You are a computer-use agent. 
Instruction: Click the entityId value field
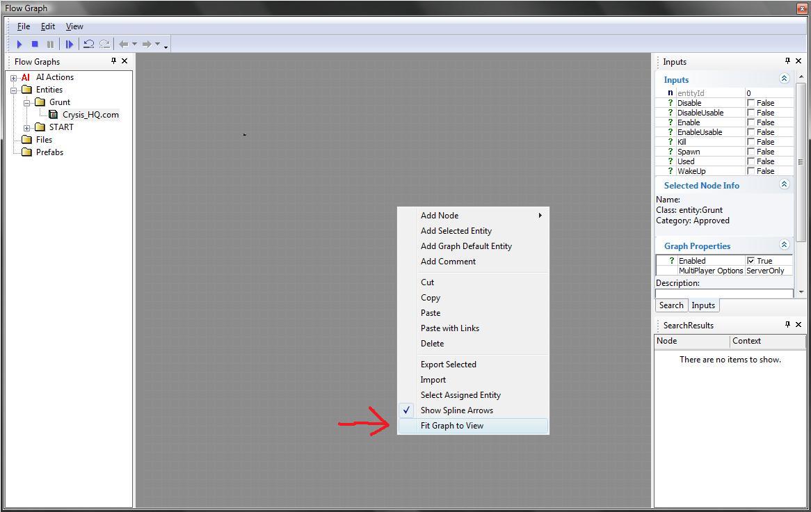pos(769,93)
